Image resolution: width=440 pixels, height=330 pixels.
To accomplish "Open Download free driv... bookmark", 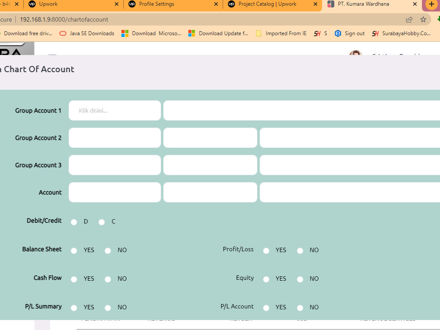I will coord(26,33).
